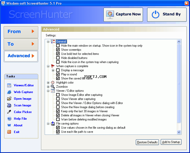This screenshot has width=190, height=153.
Task: Click the settings scroll up arrow
Action: pos(179,42)
